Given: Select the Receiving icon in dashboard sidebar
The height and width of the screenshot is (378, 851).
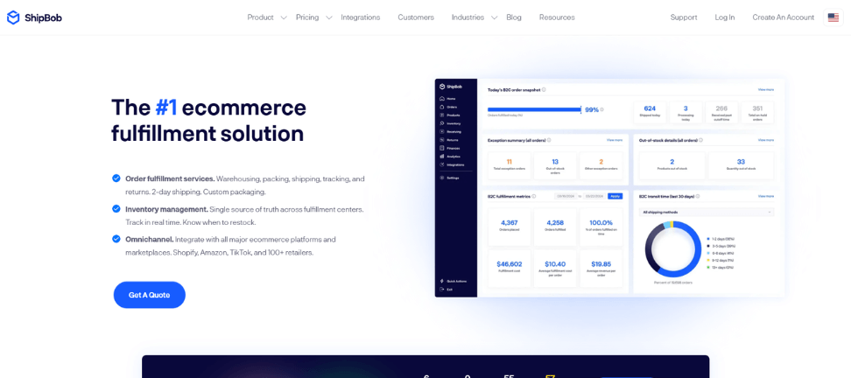Looking at the screenshot, I should [442, 132].
